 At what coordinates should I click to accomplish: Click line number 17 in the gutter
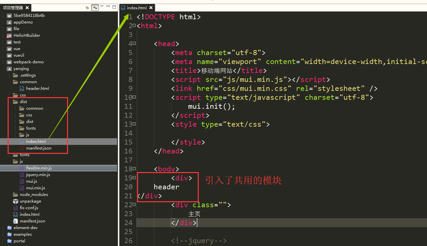(x=128, y=160)
